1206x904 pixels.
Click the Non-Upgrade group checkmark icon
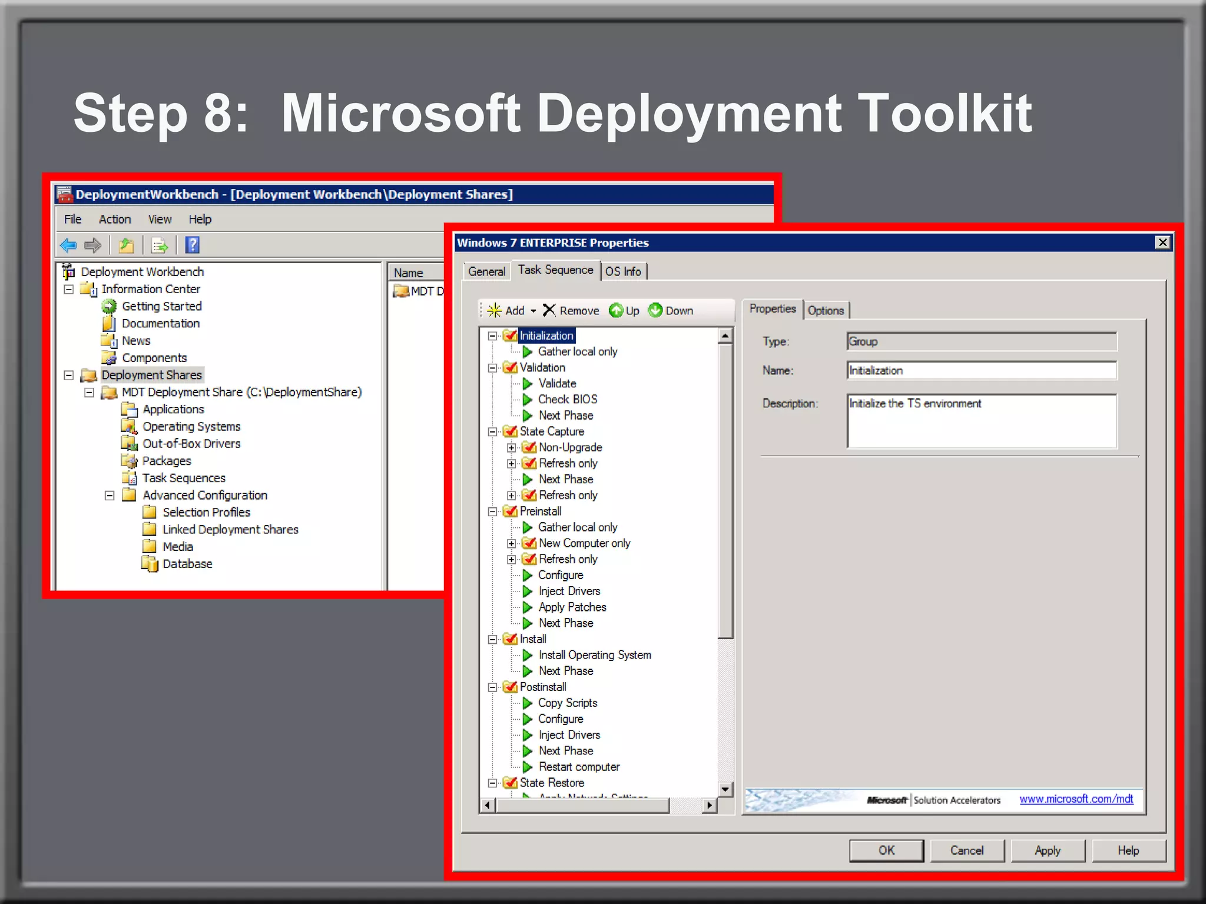point(529,447)
